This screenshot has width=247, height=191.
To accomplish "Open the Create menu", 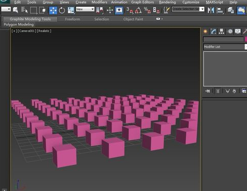I will [81, 2].
